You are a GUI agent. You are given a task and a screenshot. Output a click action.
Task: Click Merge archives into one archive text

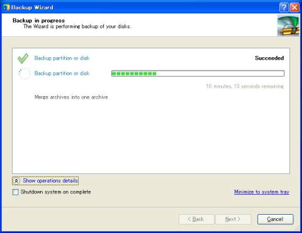(x=71, y=97)
